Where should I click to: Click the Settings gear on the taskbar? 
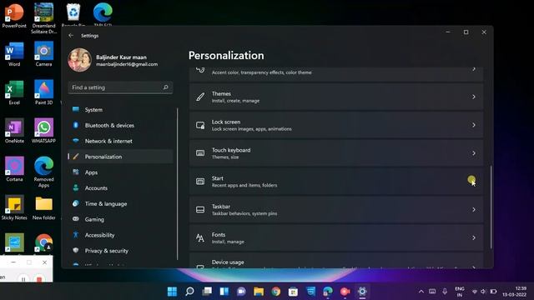point(362,292)
